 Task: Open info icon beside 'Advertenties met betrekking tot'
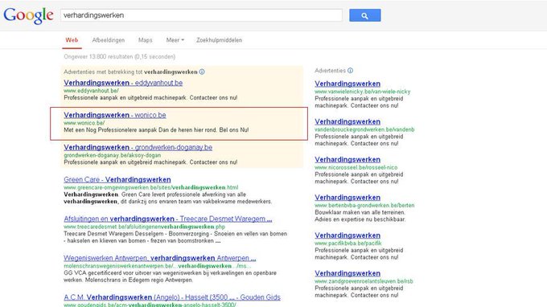tap(202, 72)
